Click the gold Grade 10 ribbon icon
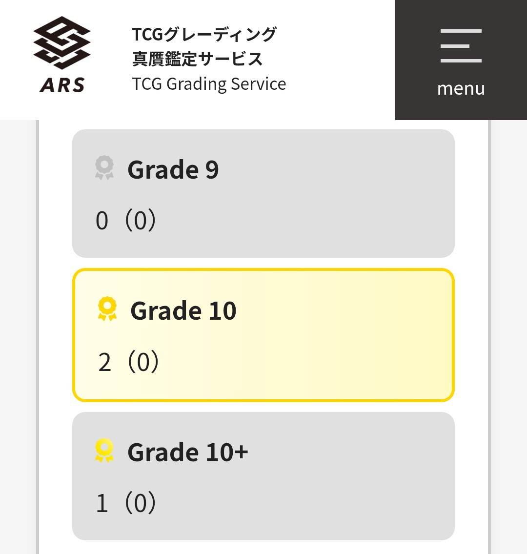Image resolution: width=527 pixels, height=554 pixels. 107,309
